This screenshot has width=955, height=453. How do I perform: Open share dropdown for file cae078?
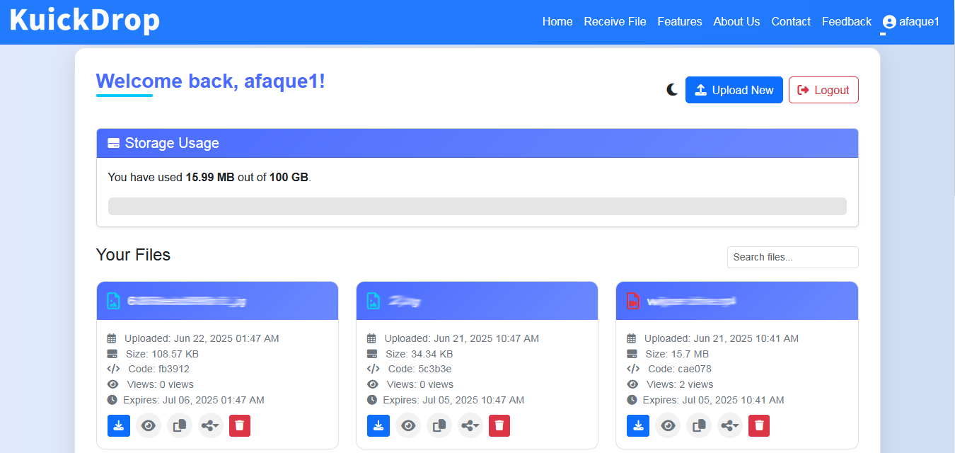click(x=730, y=425)
